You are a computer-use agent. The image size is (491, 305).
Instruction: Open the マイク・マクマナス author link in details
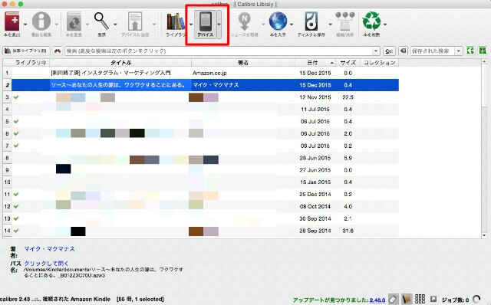49,249
